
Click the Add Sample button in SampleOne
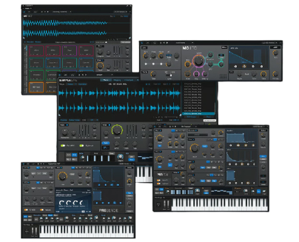pyautogui.click(x=191, y=117)
